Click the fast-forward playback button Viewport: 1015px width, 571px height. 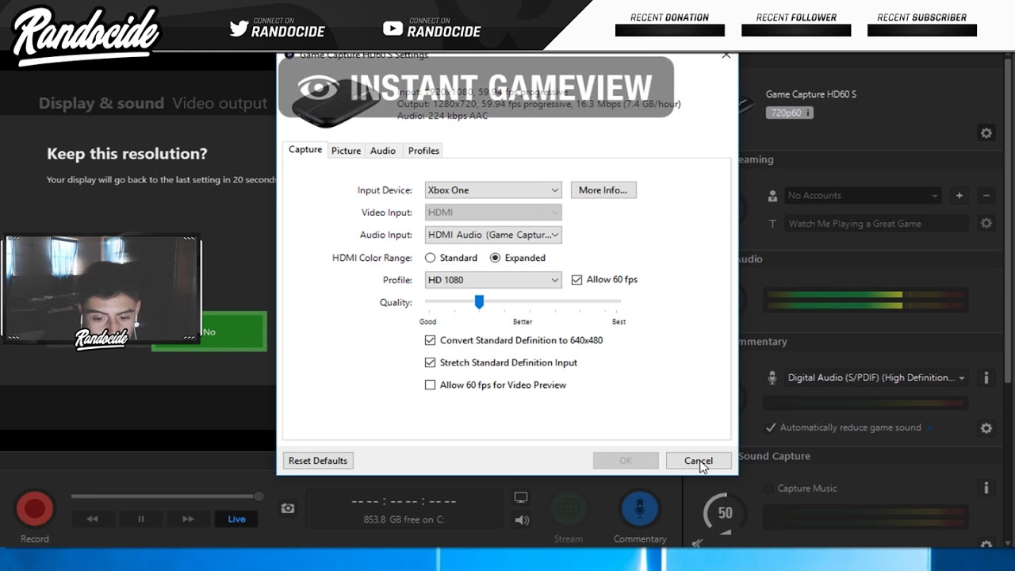pyautogui.click(x=188, y=519)
